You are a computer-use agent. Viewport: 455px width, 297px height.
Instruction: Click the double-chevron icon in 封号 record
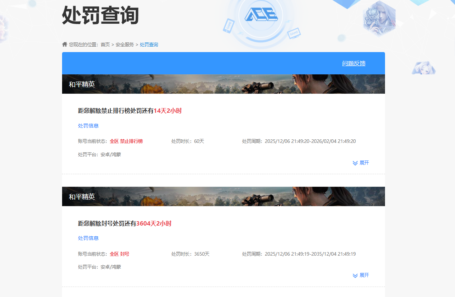pos(355,275)
